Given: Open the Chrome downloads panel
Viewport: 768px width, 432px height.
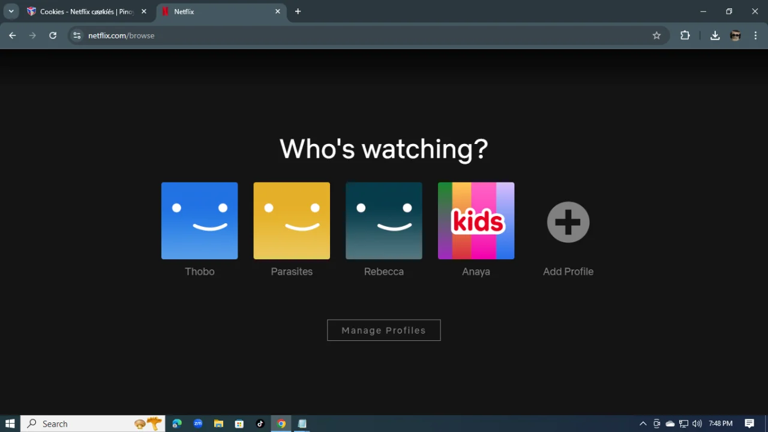Looking at the screenshot, I should [715, 35].
